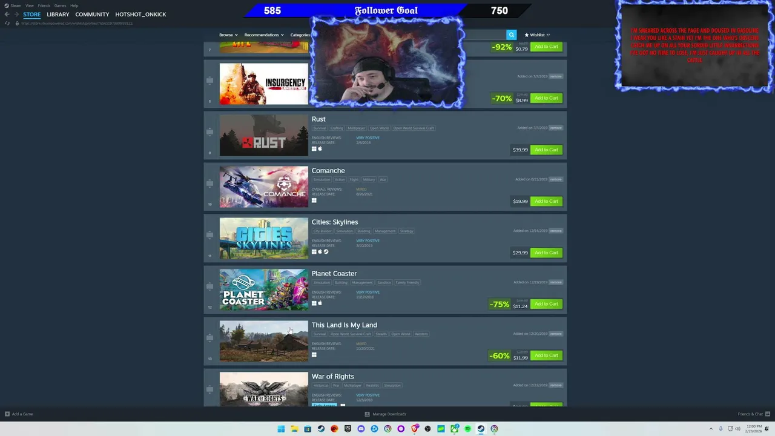Open the HOTSHOT_ONKICK profile tab
This screenshot has width=775, height=436.
point(140,14)
